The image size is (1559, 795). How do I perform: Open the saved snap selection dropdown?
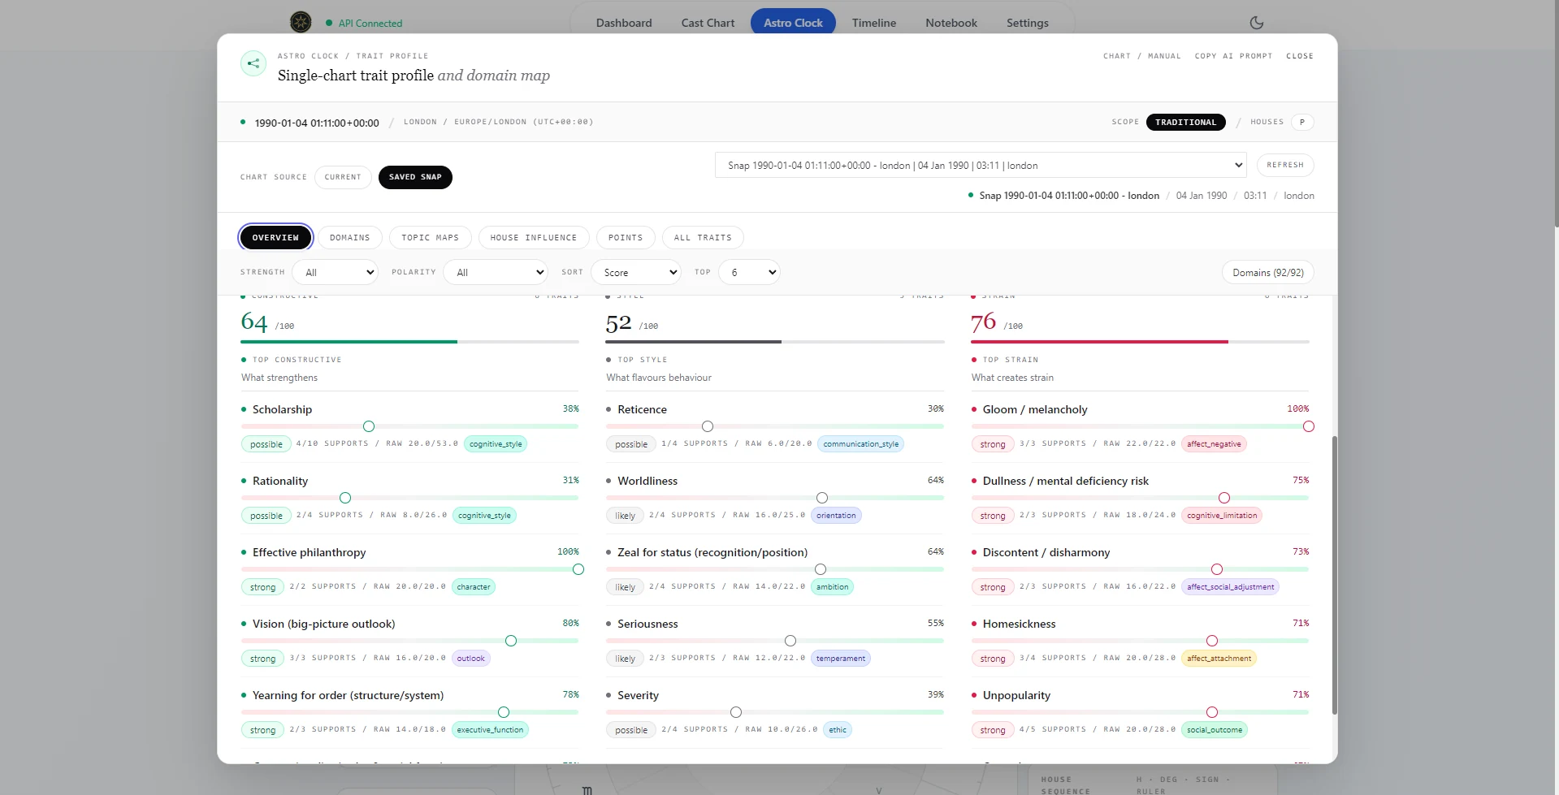[x=981, y=165]
